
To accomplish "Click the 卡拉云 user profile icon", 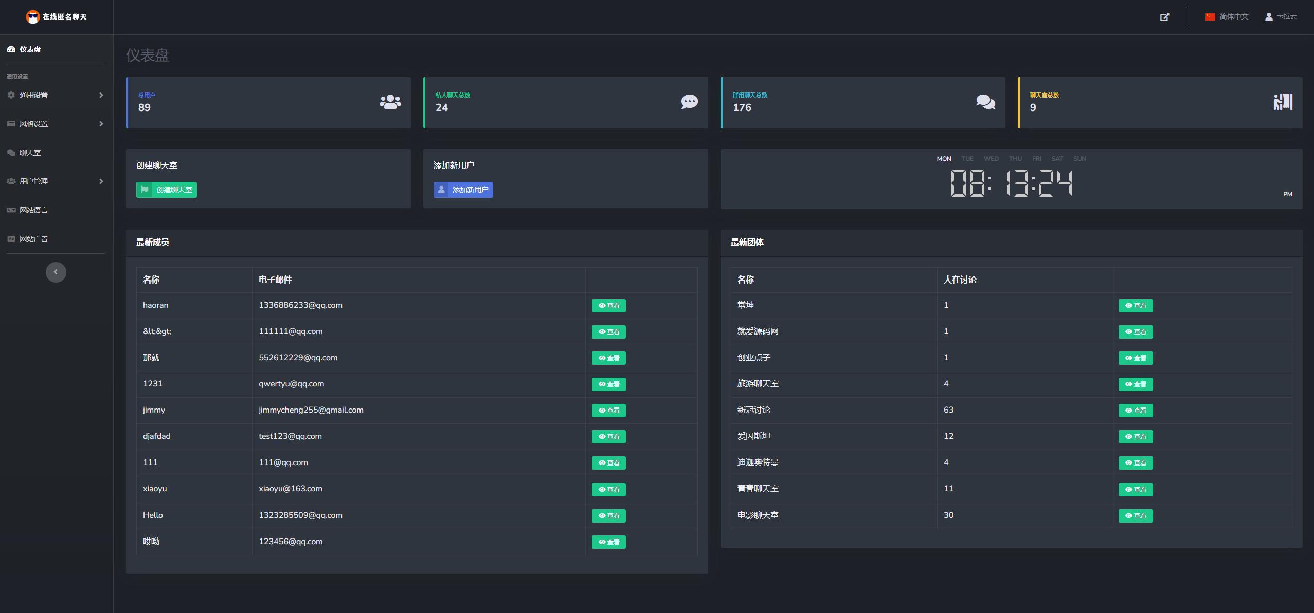I will (1269, 17).
